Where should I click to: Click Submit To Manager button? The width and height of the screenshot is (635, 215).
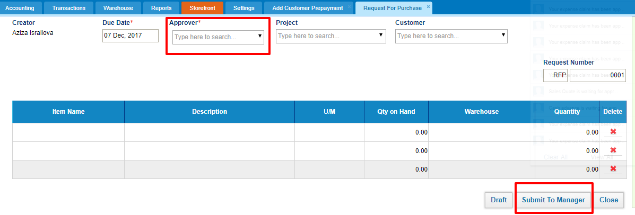(x=553, y=200)
